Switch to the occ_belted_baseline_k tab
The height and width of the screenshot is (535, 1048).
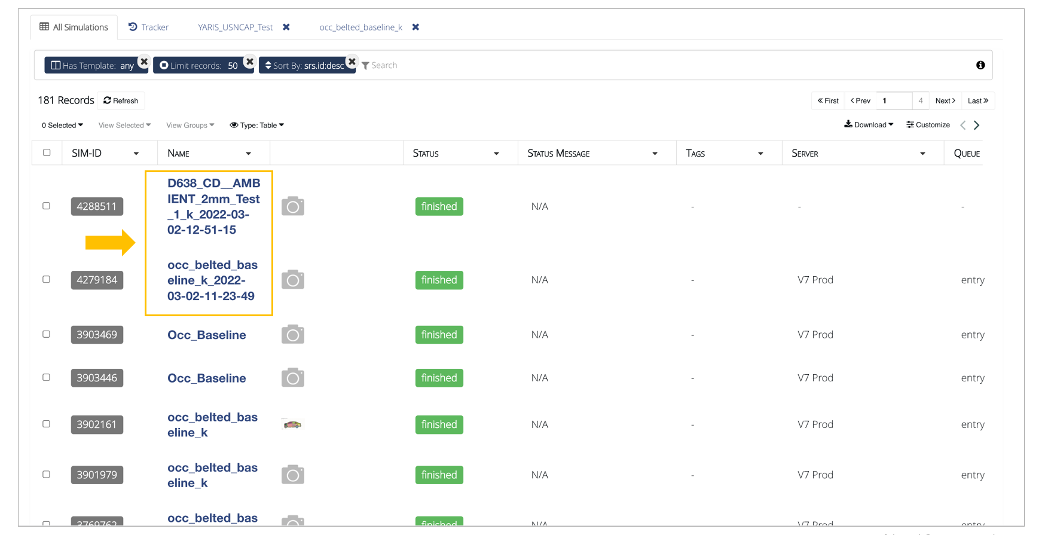[x=360, y=27]
